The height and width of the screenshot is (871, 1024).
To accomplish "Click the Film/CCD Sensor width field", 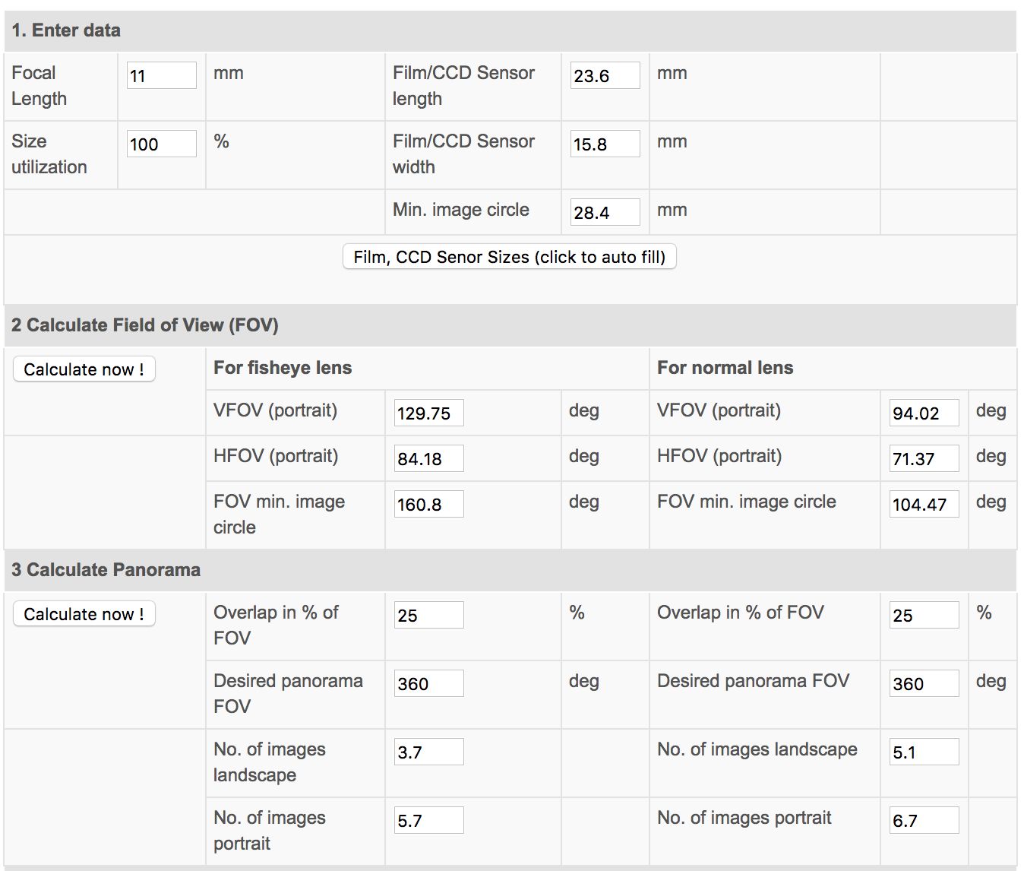I will (605, 144).
